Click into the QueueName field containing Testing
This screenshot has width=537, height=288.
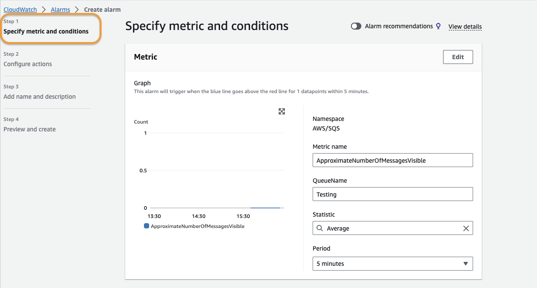(x=392, y=194)
